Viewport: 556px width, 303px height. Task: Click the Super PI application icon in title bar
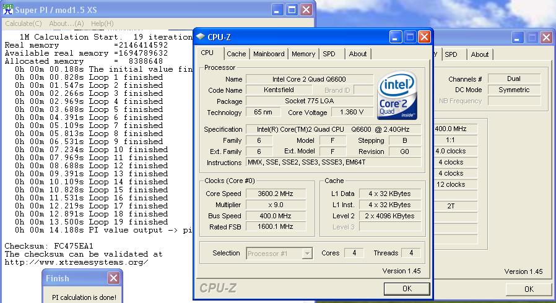click(8, 9)
